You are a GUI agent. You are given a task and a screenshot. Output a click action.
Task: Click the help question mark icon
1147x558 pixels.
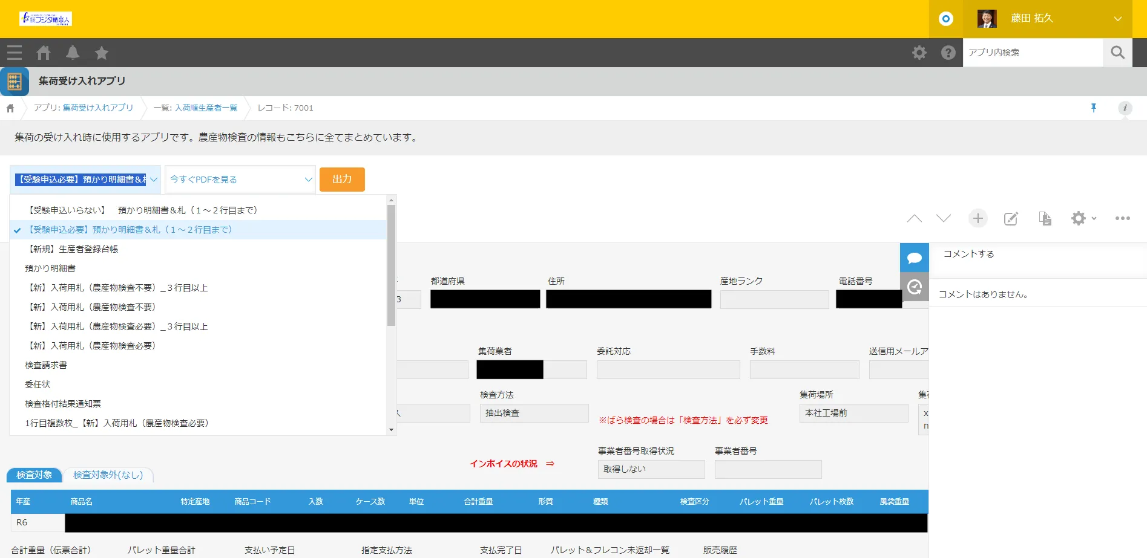(948, 53)
